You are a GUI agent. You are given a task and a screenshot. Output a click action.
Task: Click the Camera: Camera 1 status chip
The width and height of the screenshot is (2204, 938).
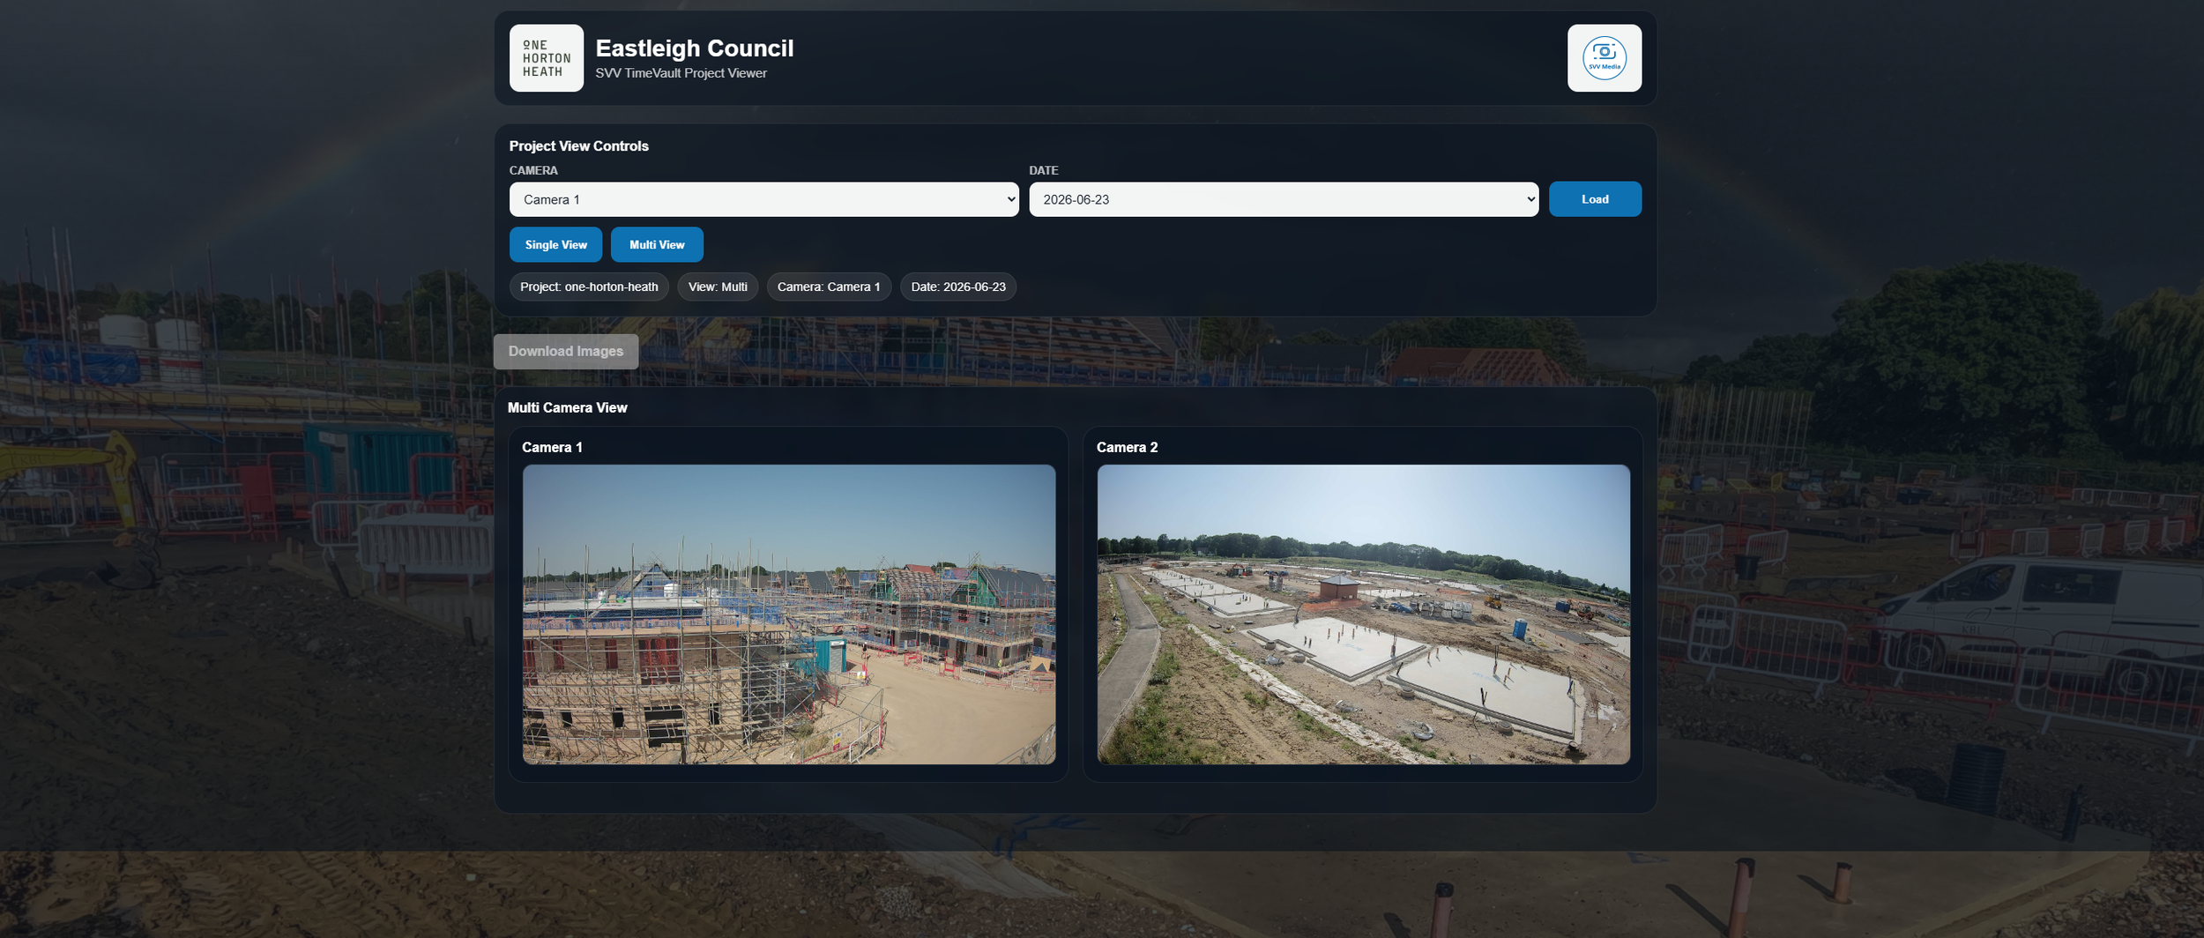click(829, 287)
